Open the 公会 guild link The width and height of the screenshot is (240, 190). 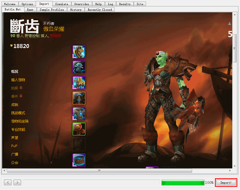click(x=15, y=163)
